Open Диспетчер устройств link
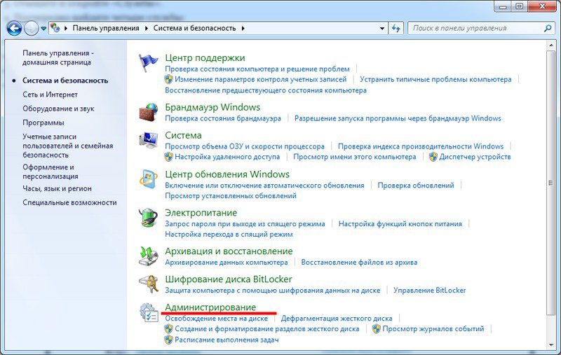This screenshot has height=355, width=561. tap(475, 157)
